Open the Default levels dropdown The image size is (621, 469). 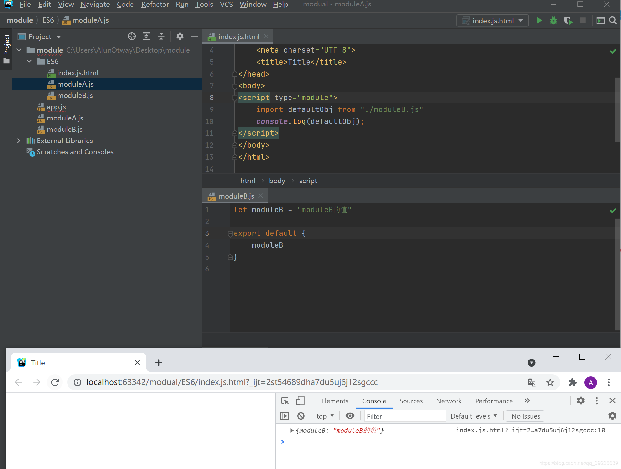(x=474, y=416)
